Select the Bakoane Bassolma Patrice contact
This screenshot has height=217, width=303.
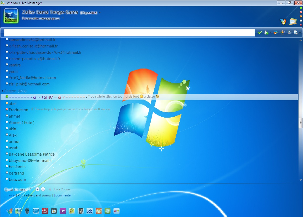[32, 154]
